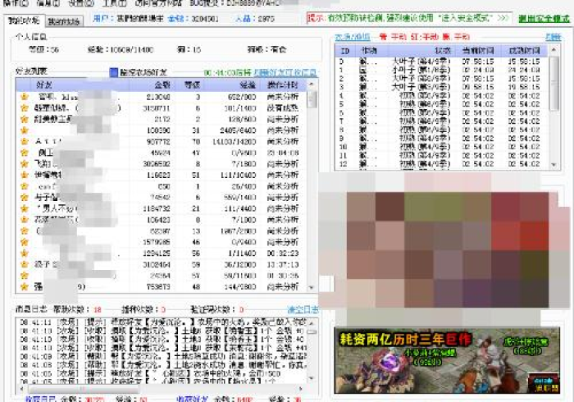Click the crop list vertical scrollbar thumb
This screenshot has width=574, height=402.
(x=553, y=83)
